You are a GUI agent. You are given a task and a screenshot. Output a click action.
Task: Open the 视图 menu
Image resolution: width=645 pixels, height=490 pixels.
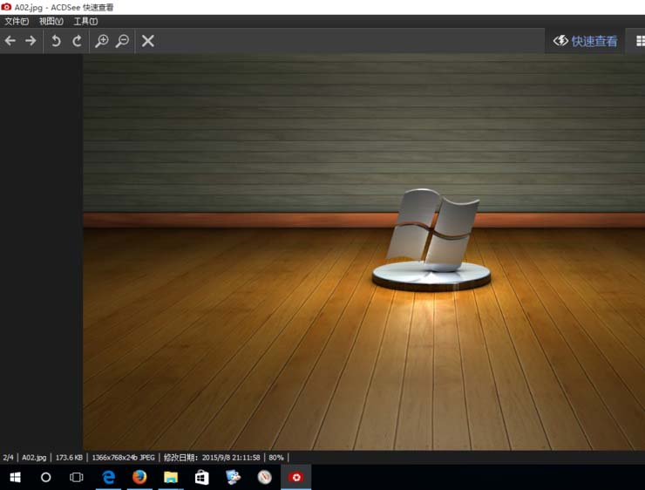[x=51, y=21]
